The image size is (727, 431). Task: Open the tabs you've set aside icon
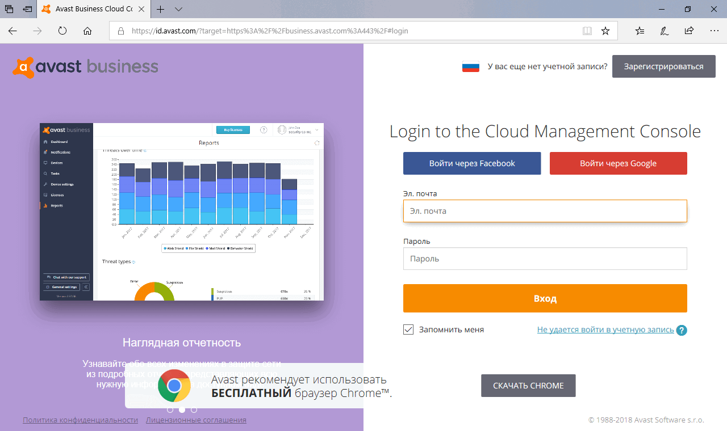tap(9, 9)
